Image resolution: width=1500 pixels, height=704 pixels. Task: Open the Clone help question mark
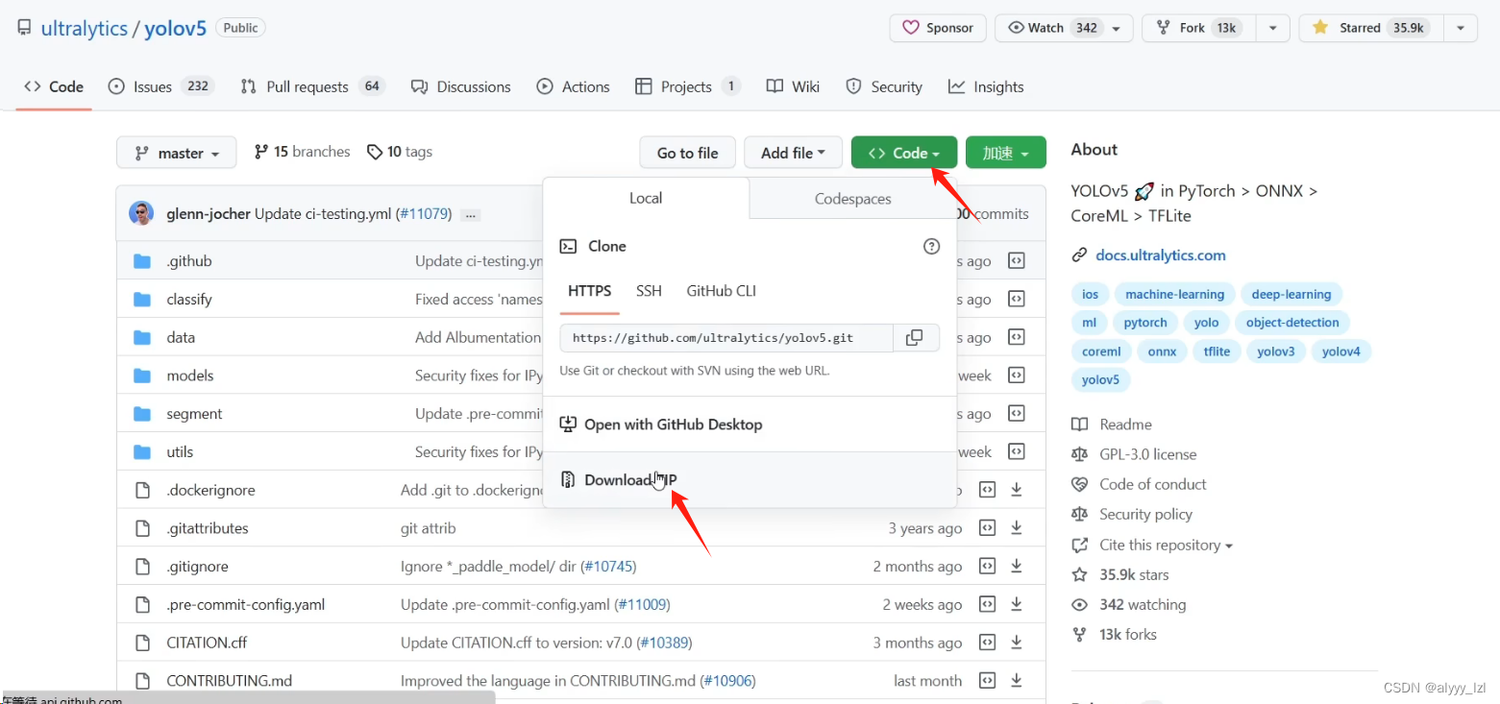(x=931, y=247)
